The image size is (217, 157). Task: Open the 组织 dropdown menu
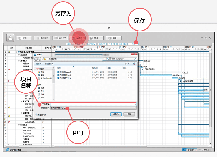point(39,64)
